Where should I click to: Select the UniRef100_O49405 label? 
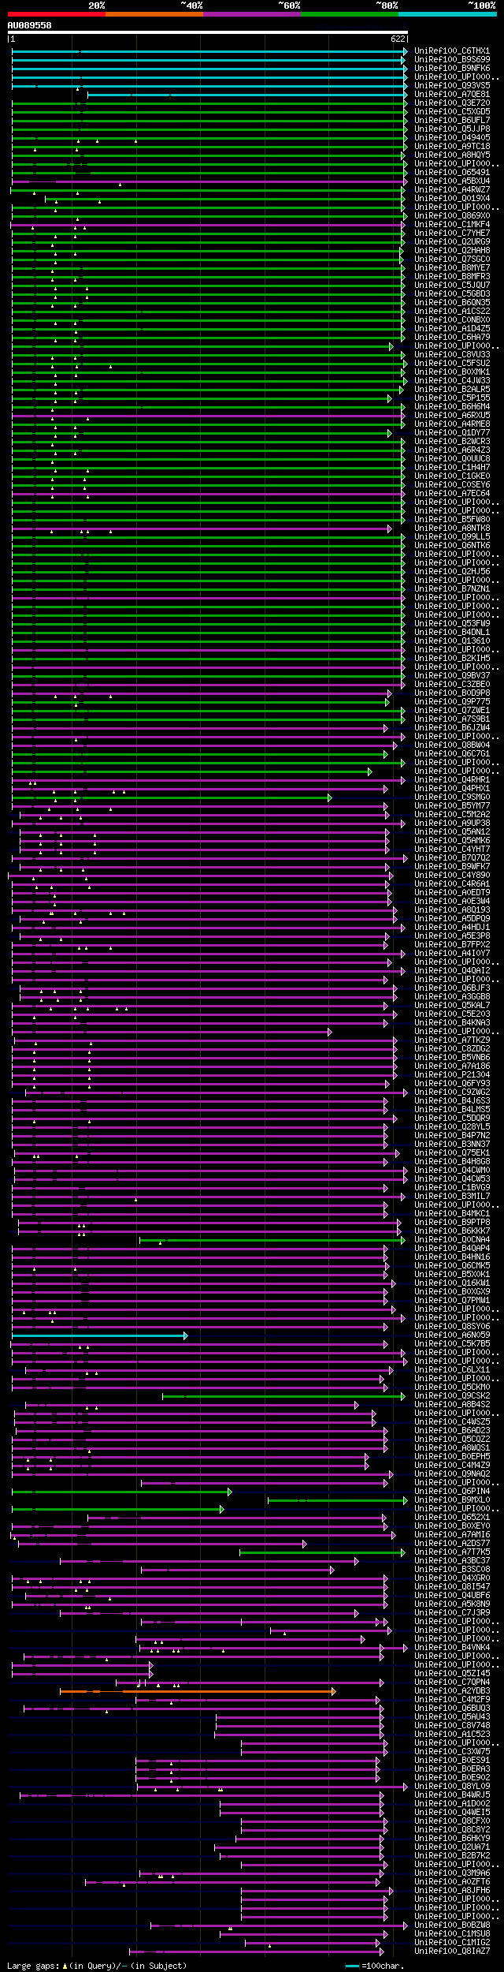click(x=452, y=138)
